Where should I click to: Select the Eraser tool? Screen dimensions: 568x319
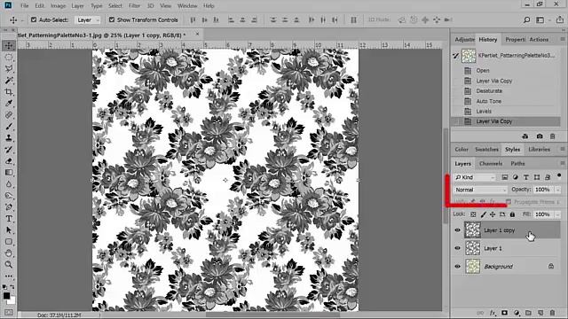coord(9,161)
